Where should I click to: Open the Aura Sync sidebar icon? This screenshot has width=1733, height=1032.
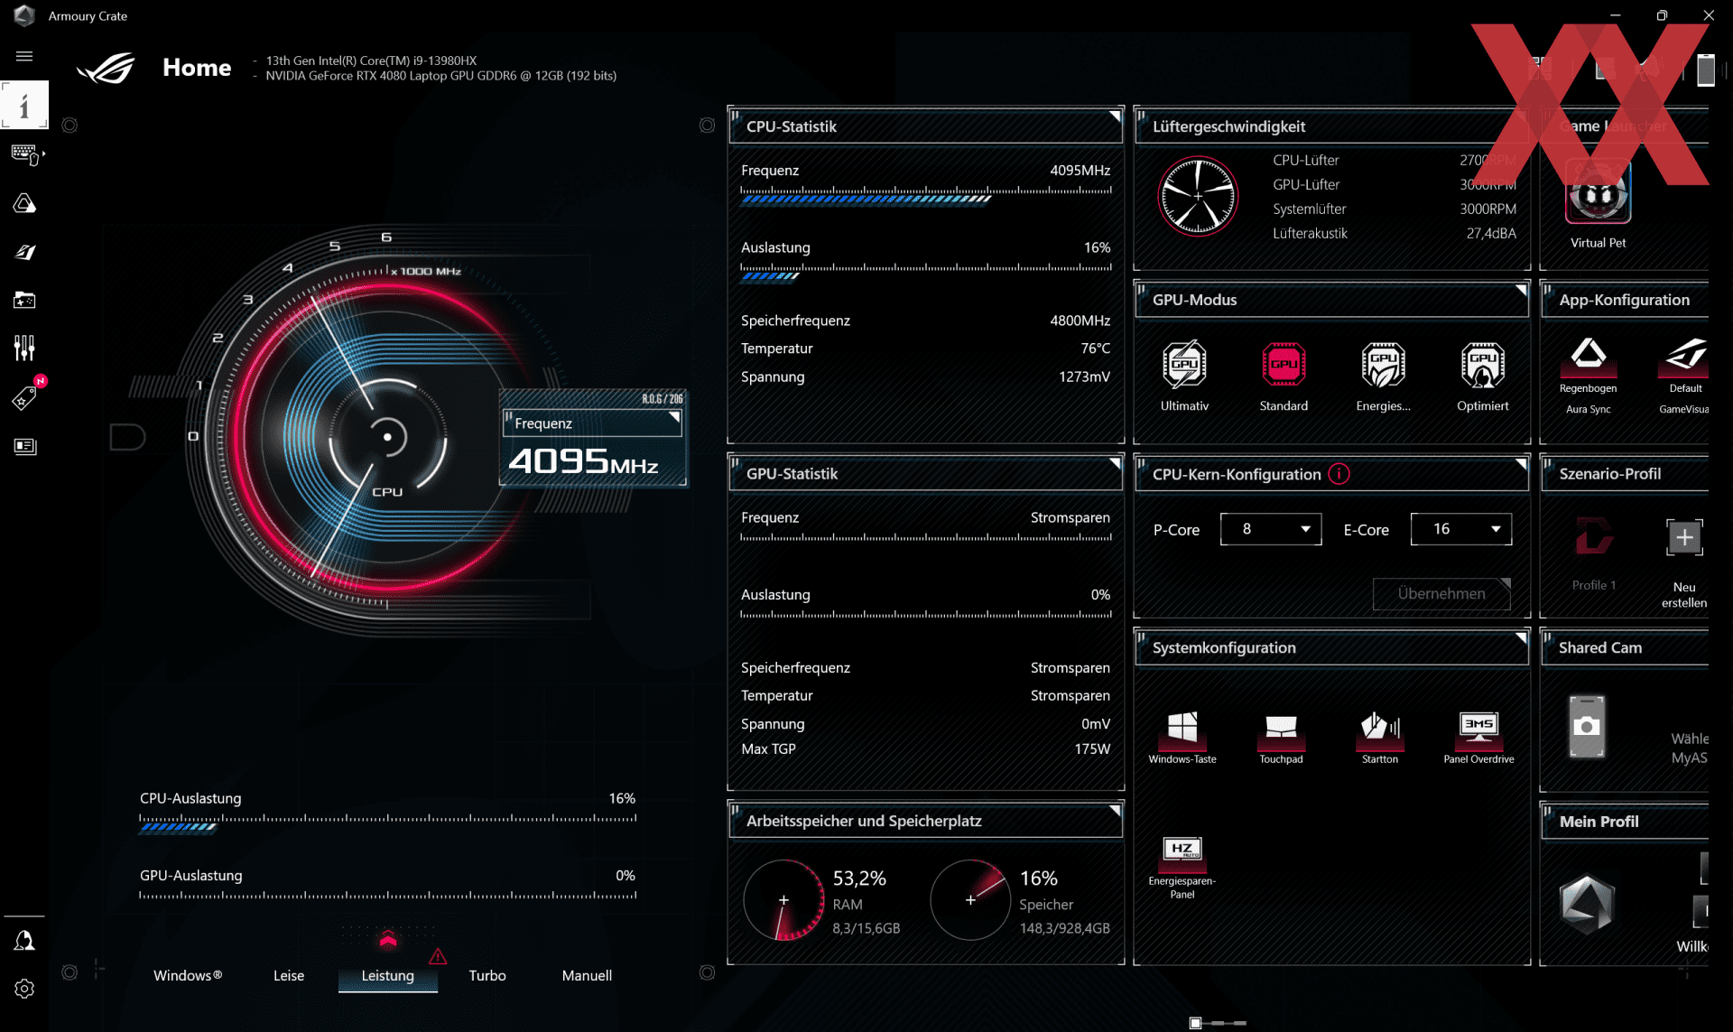coord(24,204)
